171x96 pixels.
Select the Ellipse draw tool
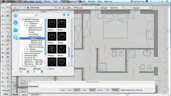8,37
